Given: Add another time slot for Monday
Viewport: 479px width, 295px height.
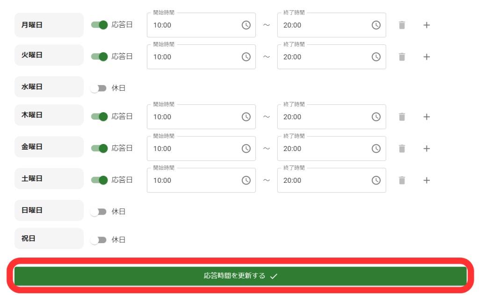Looking at the screenshot, I should (426, 25).
